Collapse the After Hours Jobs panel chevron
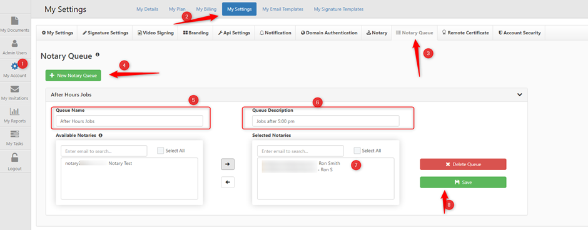588x230 pixels. [x=519, y=95]
